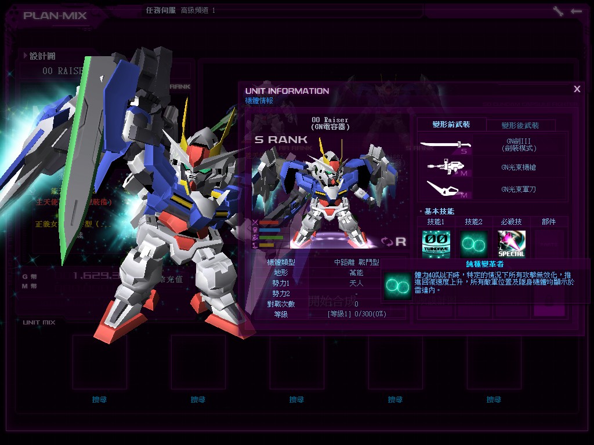The image size is (594, 445).
Task: Click the UNIT MIX label
Action: 39,322
